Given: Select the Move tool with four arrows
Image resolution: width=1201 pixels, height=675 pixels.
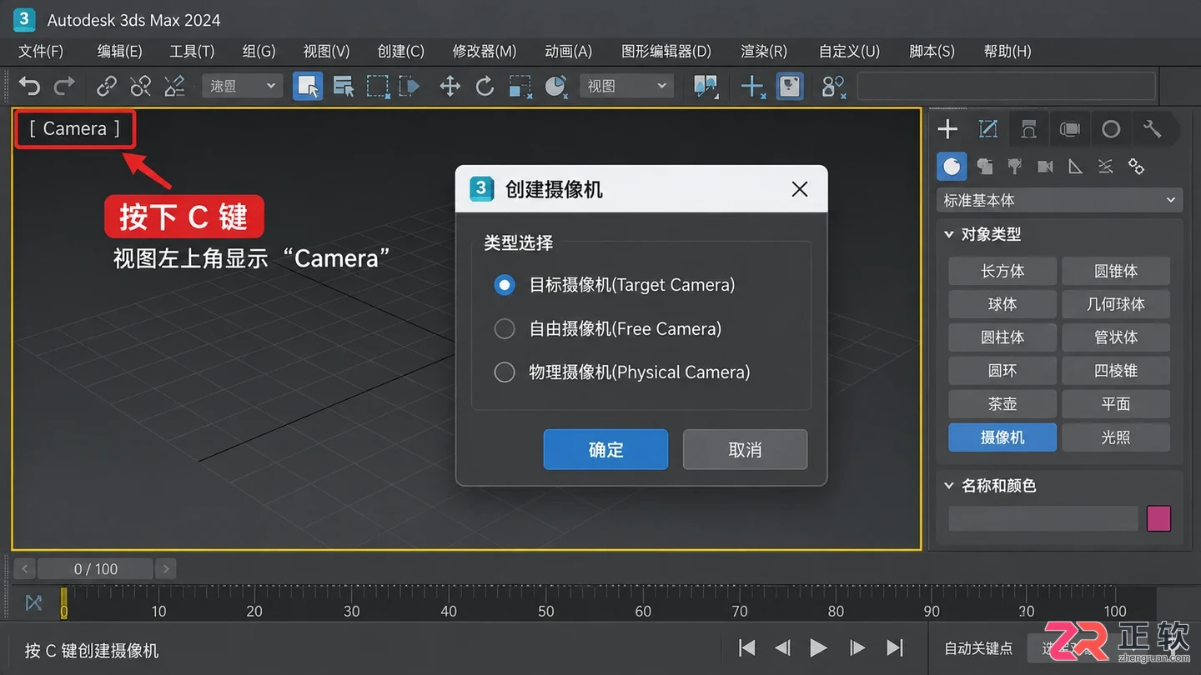Looking at the screenshot, I should tap(450, 86).
